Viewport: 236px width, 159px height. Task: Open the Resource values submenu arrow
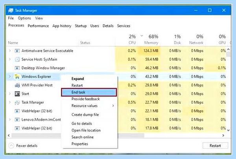pos(113,106)
